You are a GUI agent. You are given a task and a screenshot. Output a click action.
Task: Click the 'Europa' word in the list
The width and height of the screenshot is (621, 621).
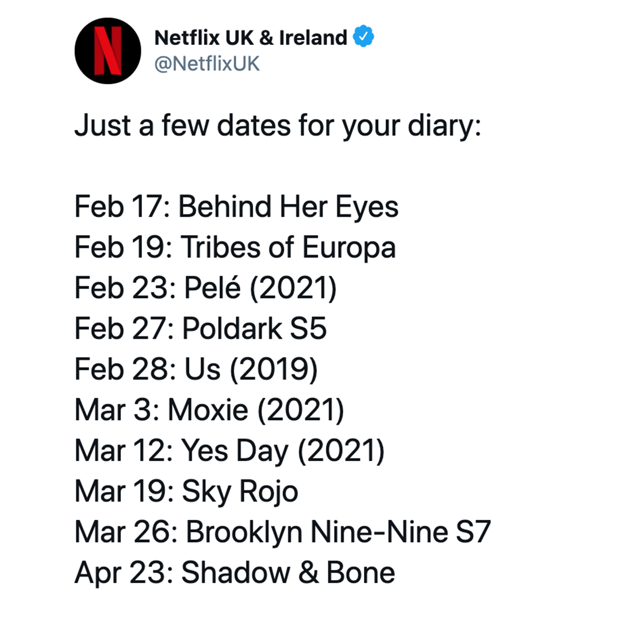[x=350, y=247]
